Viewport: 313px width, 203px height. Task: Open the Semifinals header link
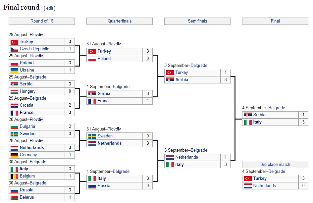pos(197,21)
